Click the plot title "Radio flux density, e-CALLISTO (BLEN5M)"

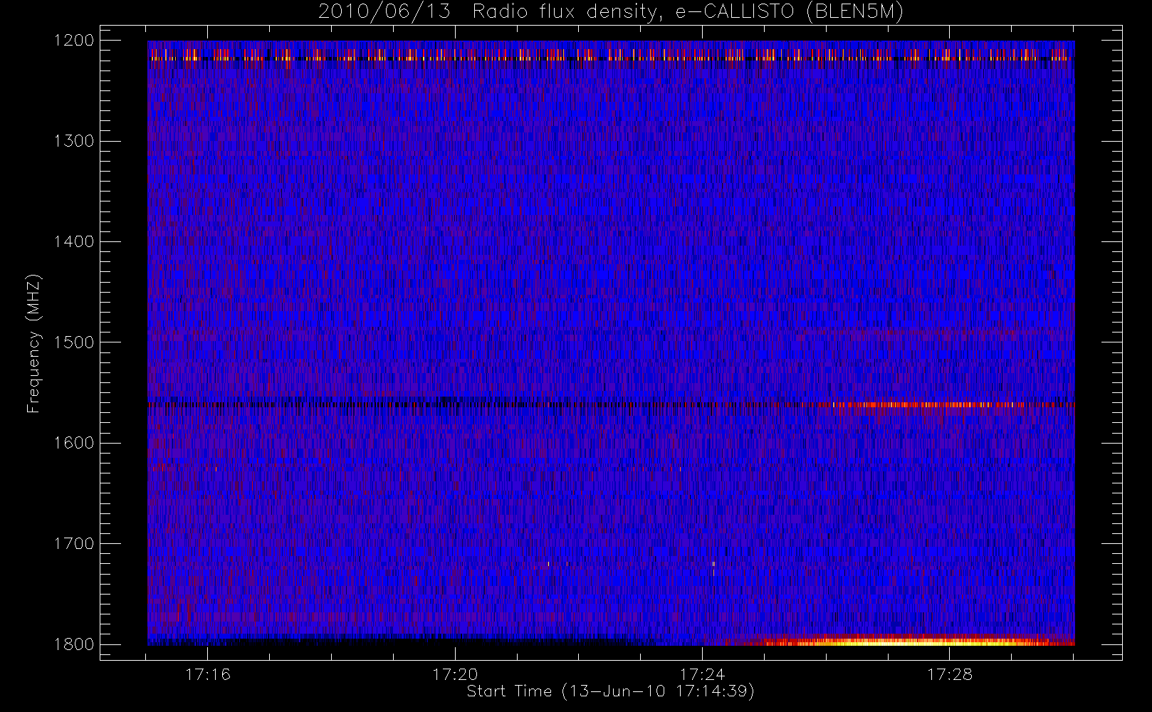click(688, 12)
